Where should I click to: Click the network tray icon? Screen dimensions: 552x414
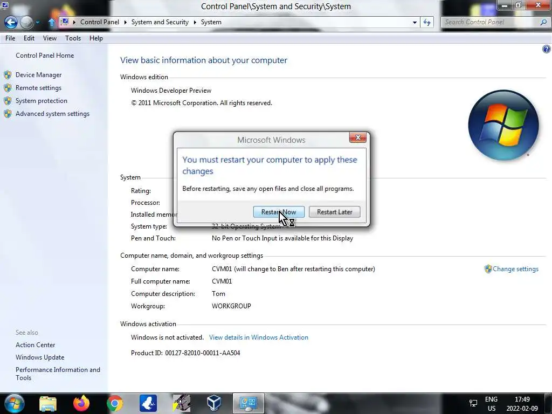coord(473,403)
